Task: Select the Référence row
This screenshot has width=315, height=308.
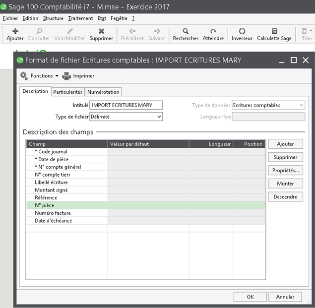Action: click(146, 198)
